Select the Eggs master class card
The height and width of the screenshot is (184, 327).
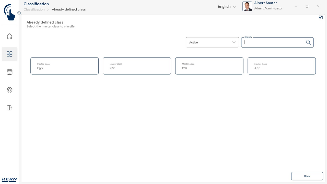64,66
